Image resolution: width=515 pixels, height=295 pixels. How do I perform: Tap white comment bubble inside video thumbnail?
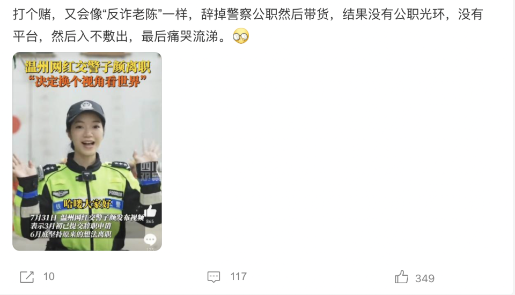click(150, 240)
